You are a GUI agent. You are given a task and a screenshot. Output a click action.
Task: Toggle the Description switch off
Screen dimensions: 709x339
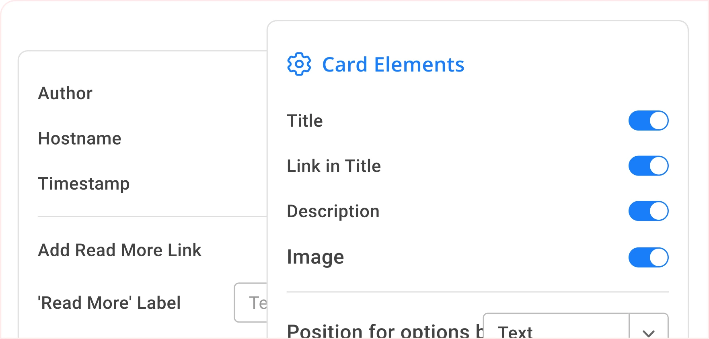pyautogui.click(x=648, y=211)
